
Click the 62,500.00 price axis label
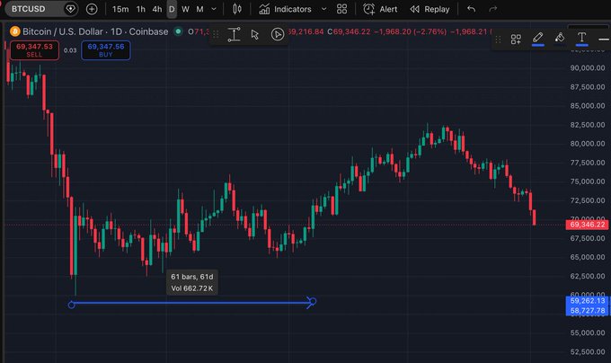(x=588, y=276)
